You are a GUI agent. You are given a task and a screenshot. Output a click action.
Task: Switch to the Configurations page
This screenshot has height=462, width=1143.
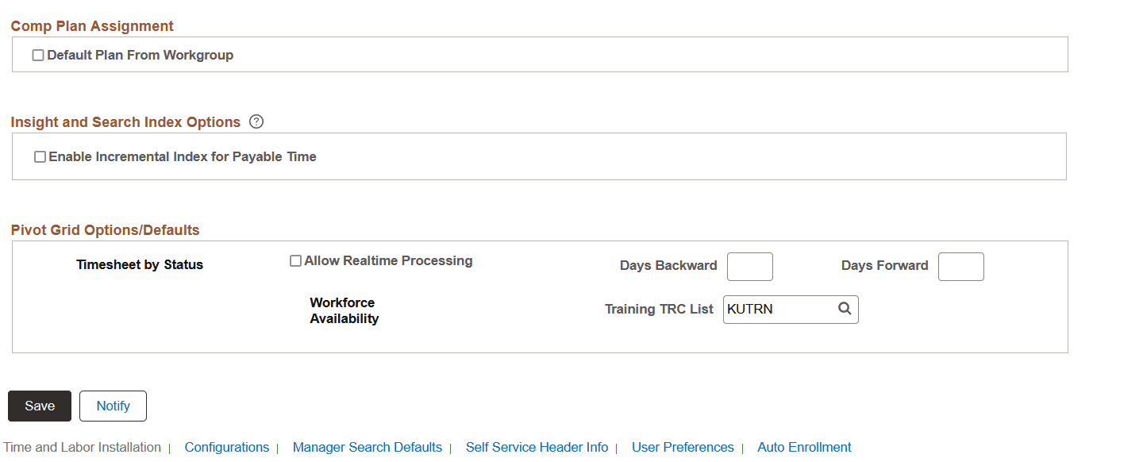click(x=227, y=447)
